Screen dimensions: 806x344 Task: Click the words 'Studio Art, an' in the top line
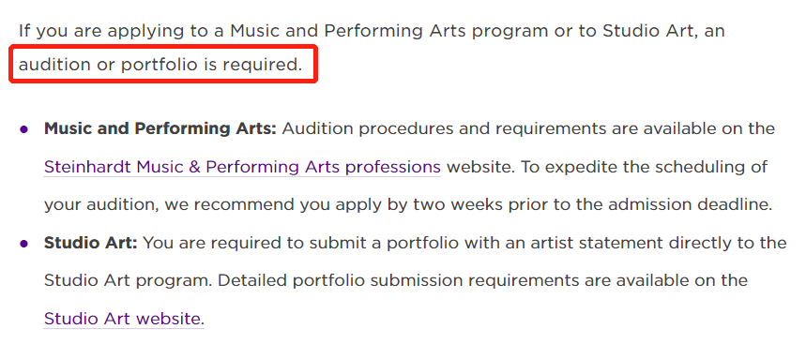coord(663,31)
